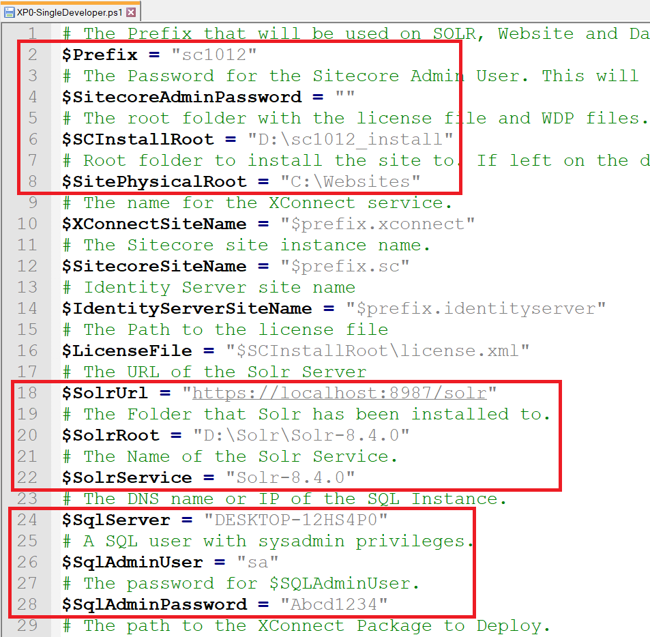Select the XP0-SingleDeveloper.ps1 file tab
The width and height of the screenshot is (650, 637).
70,12
